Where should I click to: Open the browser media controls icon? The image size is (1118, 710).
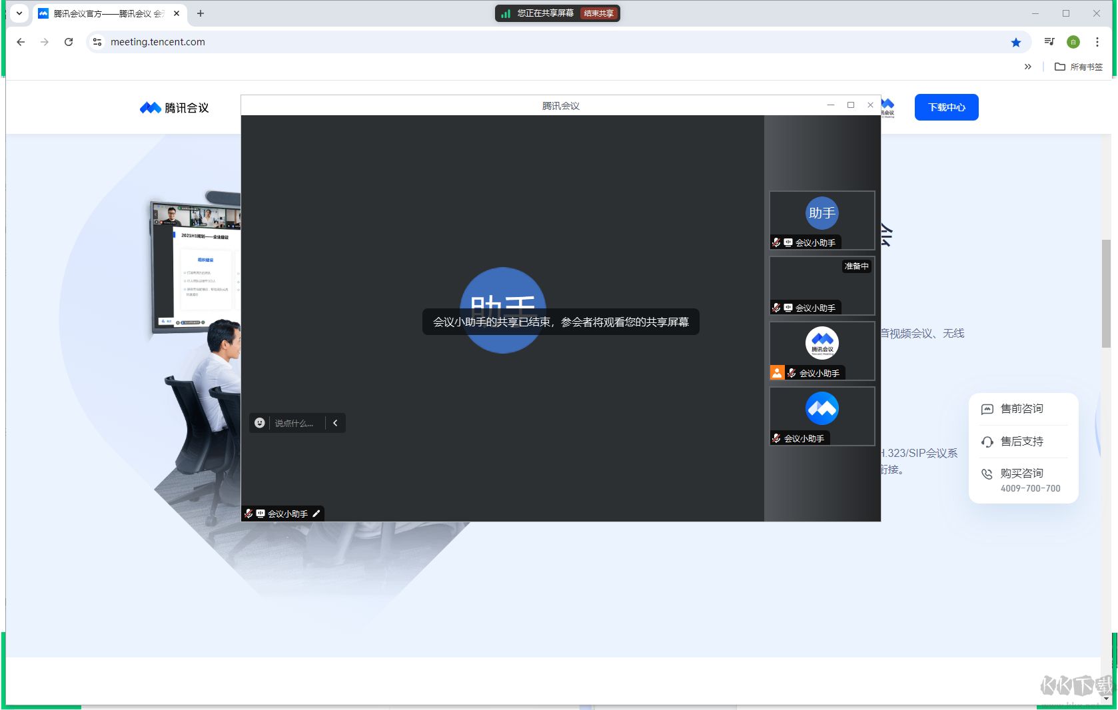tap(1049, 42)
